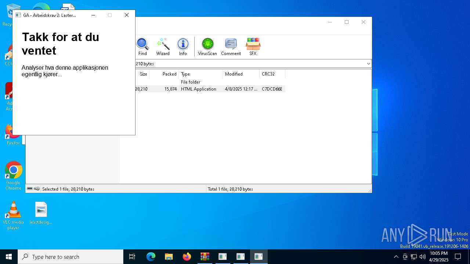Click the drive icon in WinRAR status bar
This screenshot has height=264, width=470.
click(x=30, y=189)
